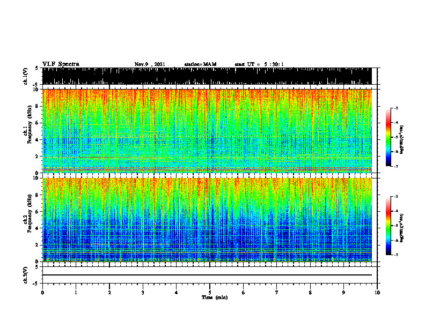Click the "Nov.9 , 2021" date label

[150, 64]
